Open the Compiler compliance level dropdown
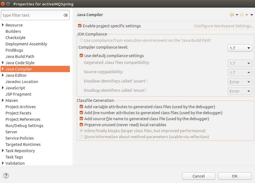 [240, 48]
